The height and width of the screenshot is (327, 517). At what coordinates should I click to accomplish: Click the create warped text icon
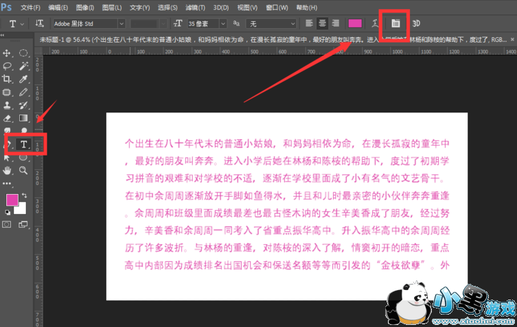[x=375, y=23]
